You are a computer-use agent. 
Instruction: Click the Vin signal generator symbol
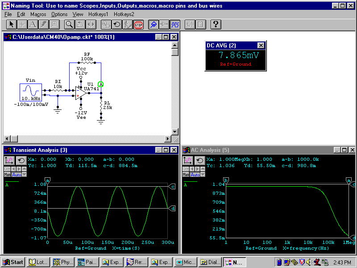coord(31,92)
